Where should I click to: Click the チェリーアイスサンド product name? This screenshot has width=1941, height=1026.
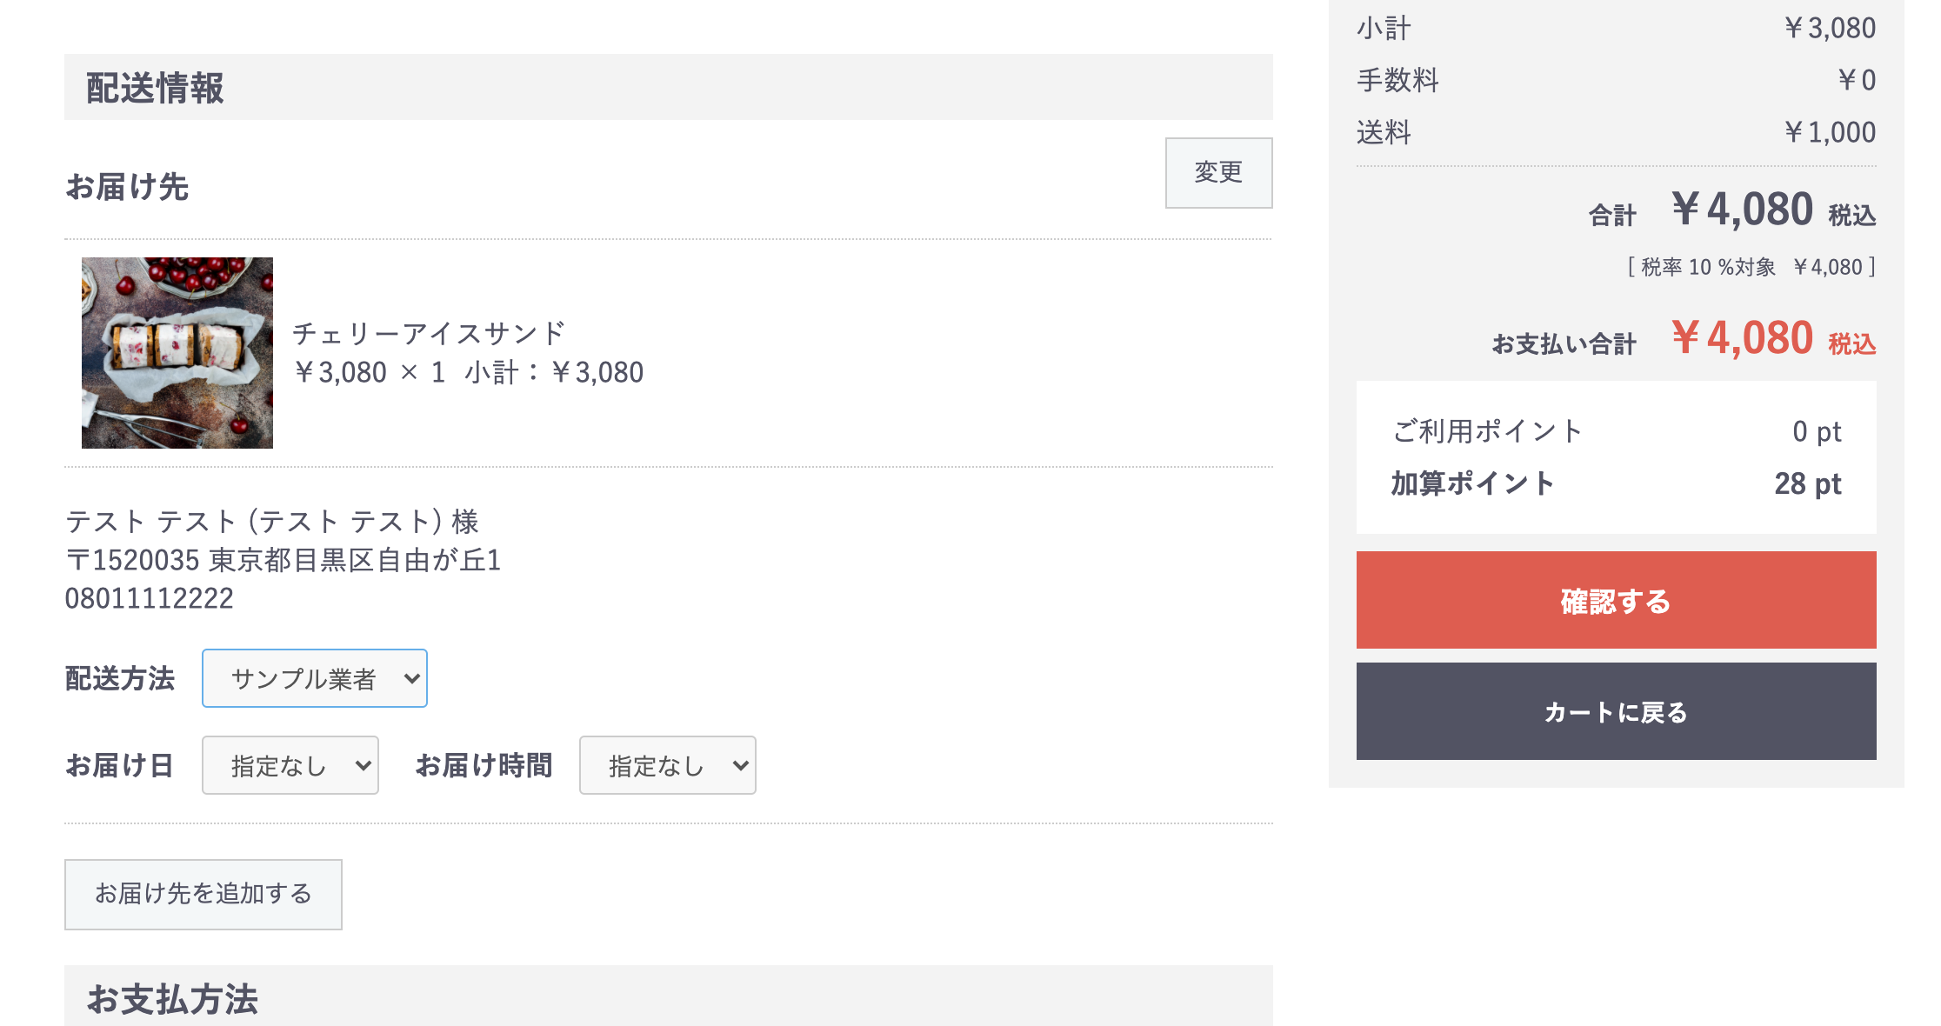coord(429,333)
